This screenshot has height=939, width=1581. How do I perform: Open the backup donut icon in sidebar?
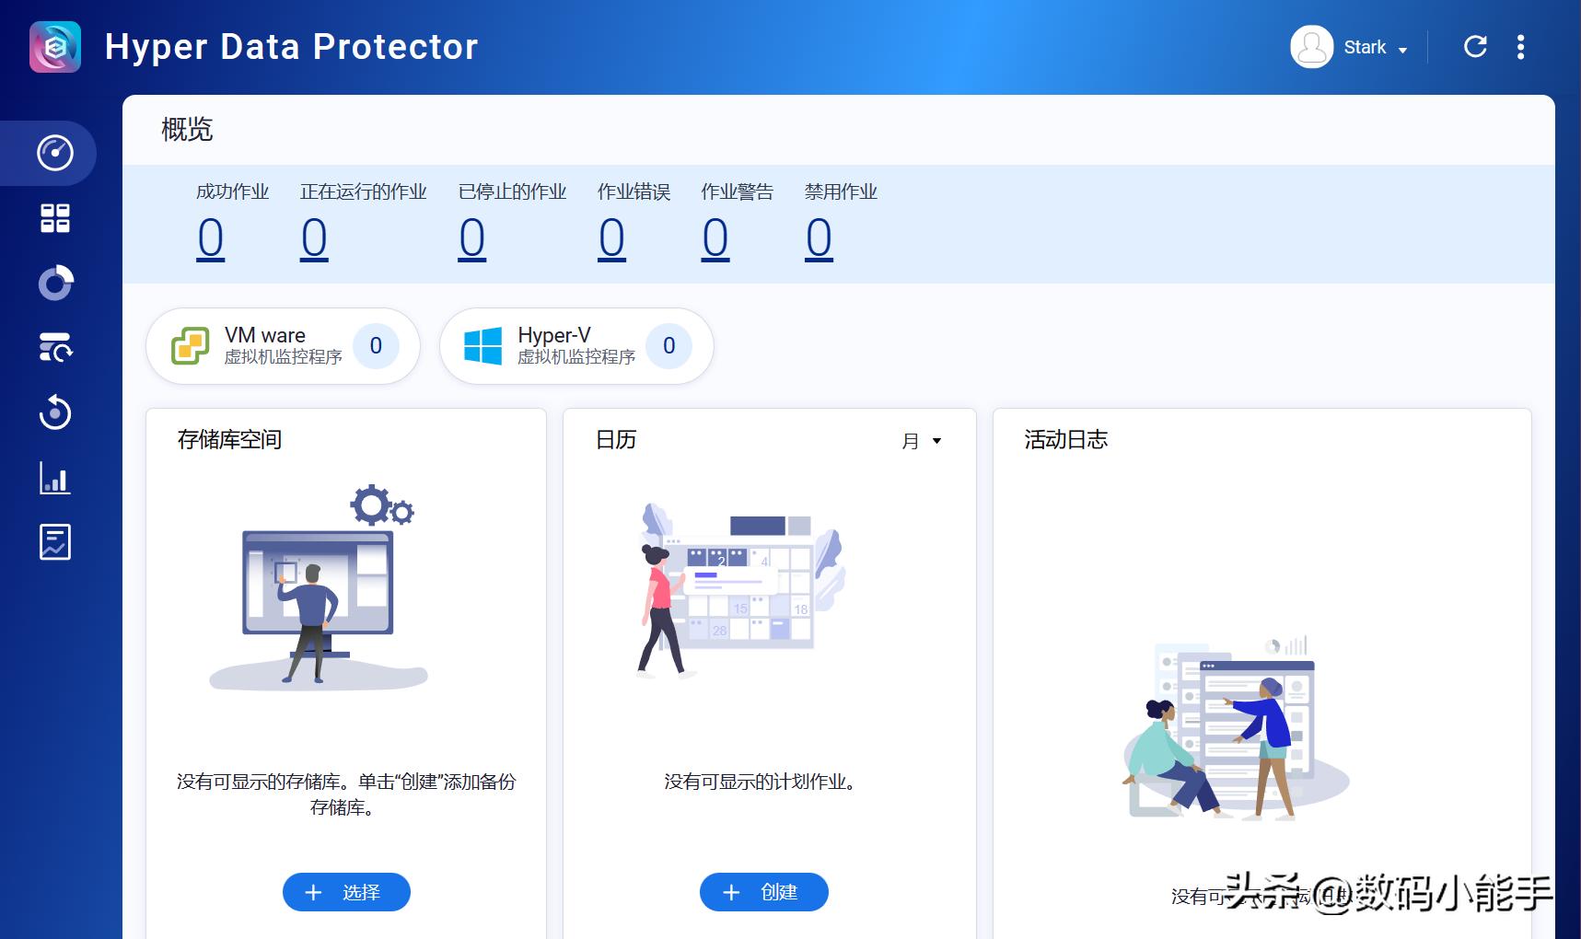tap(55, 283)
